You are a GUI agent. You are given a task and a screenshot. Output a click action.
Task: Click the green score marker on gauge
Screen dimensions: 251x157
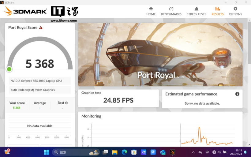(9, 69)
